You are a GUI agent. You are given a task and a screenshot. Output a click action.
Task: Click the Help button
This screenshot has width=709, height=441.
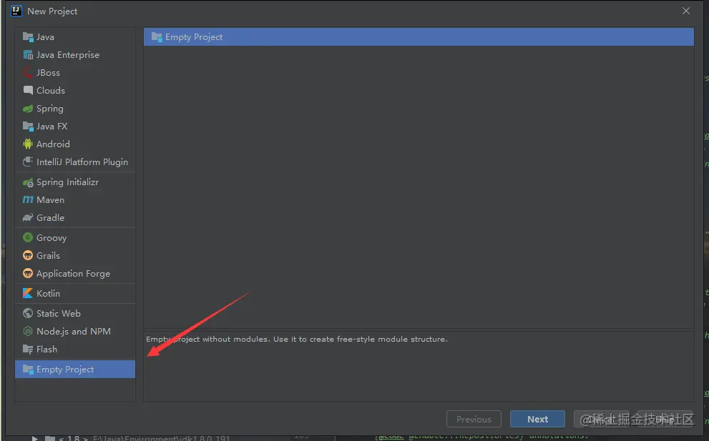click(664, 419)
